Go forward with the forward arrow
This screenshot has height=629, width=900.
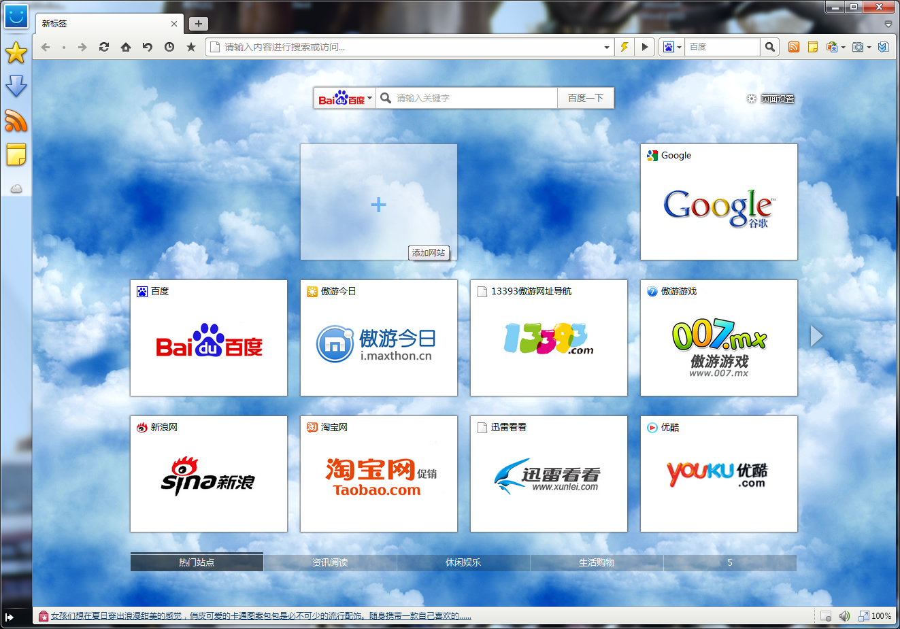point(82,47)
